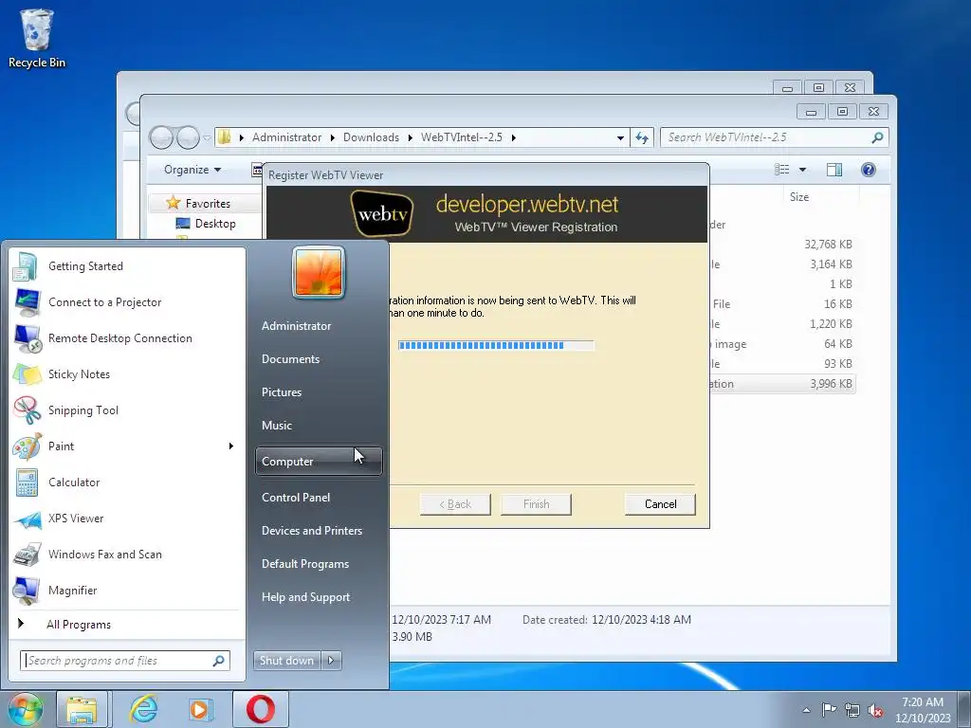Sort by the Size column header
Viewport: 971px width, 728px height.
[798, 197]
